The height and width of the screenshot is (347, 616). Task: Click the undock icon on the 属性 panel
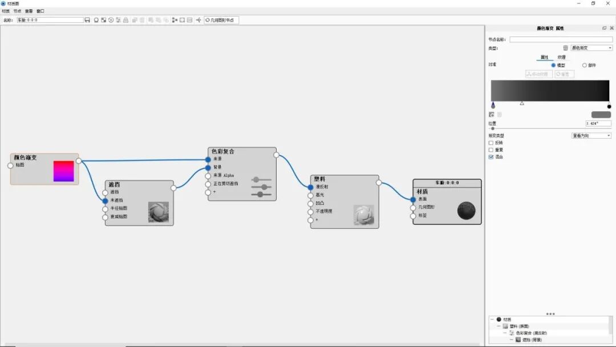coord(604,27)
